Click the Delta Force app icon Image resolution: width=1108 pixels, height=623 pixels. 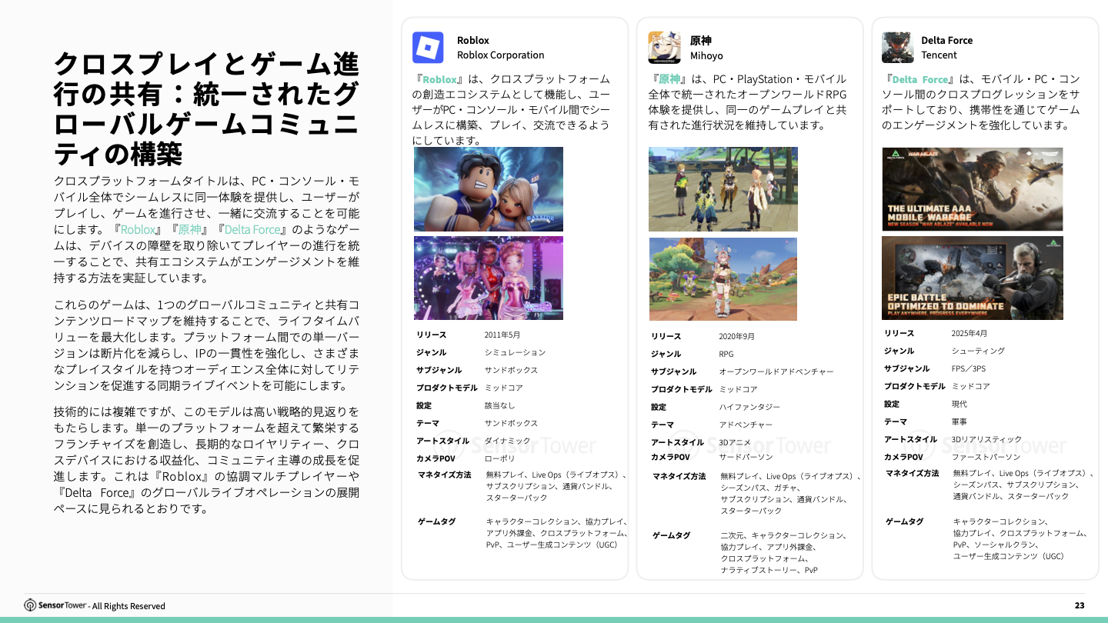pos(897,47)
